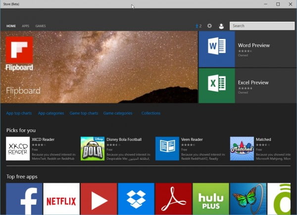The height and width of the screenshot is (215, 297).
Task: Click the Excel Preview title text
Action: pos(253,83)
